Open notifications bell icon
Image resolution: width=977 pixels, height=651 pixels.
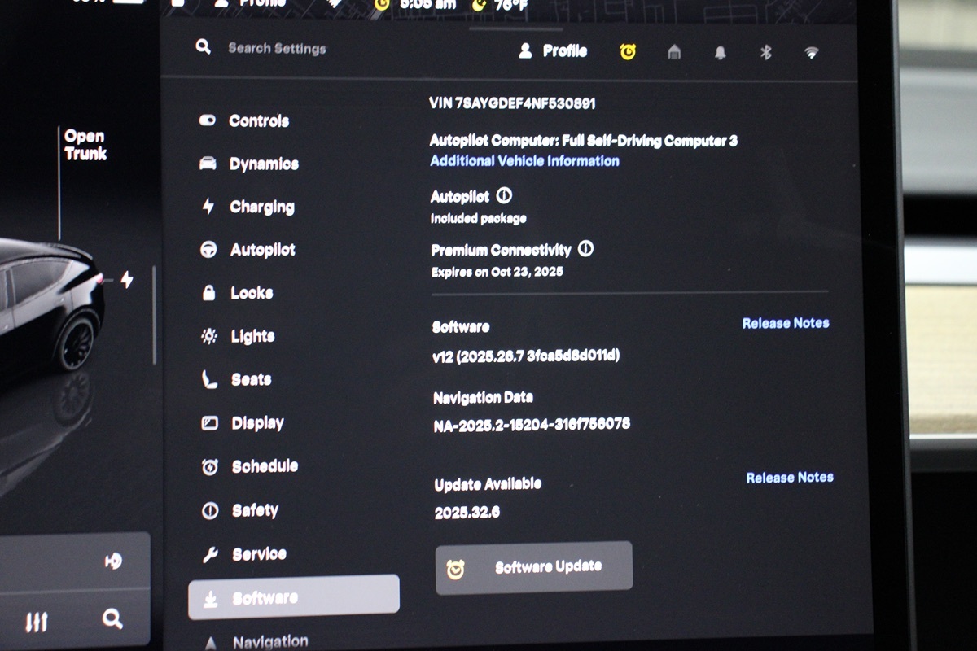pos(720,53)
